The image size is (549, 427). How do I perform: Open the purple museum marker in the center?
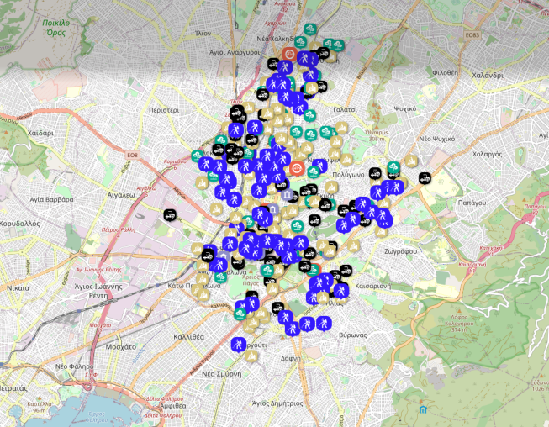click(x=288, y=196)
